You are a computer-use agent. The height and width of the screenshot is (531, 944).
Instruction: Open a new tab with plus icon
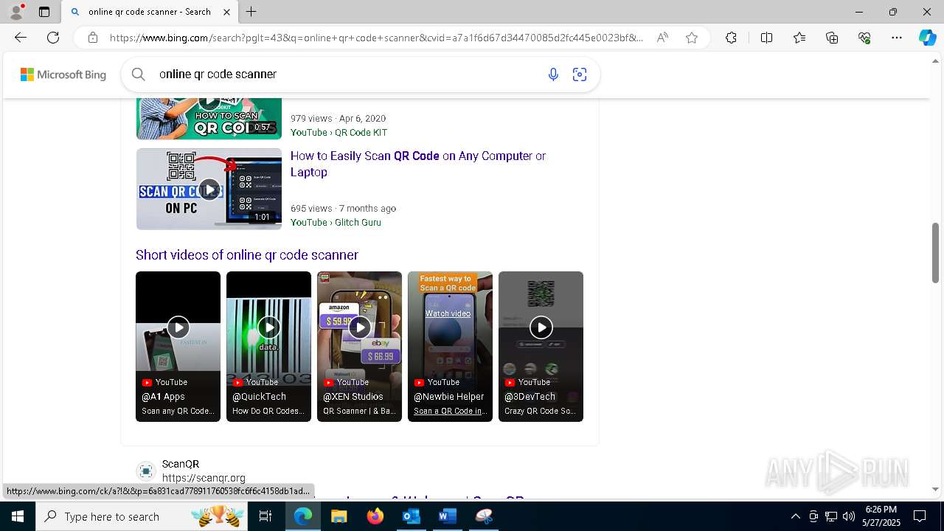coord(251,12)
